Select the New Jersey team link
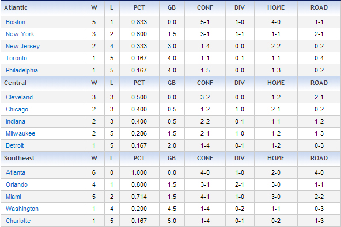The height and width of the screenshot is (227, 341). pyautogui.click(x=22, y=46)
